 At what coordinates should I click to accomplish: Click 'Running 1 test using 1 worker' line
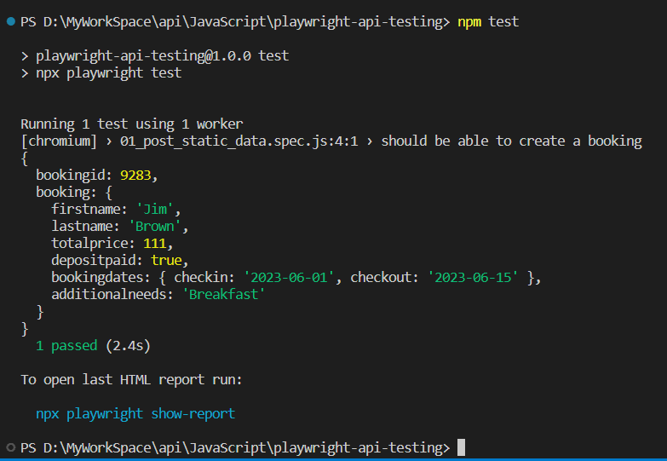[x=132, y=124]
